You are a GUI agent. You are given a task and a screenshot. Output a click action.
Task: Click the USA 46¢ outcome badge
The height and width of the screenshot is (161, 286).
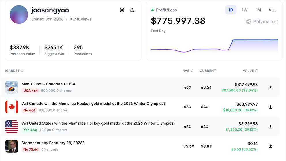[31, 91]
